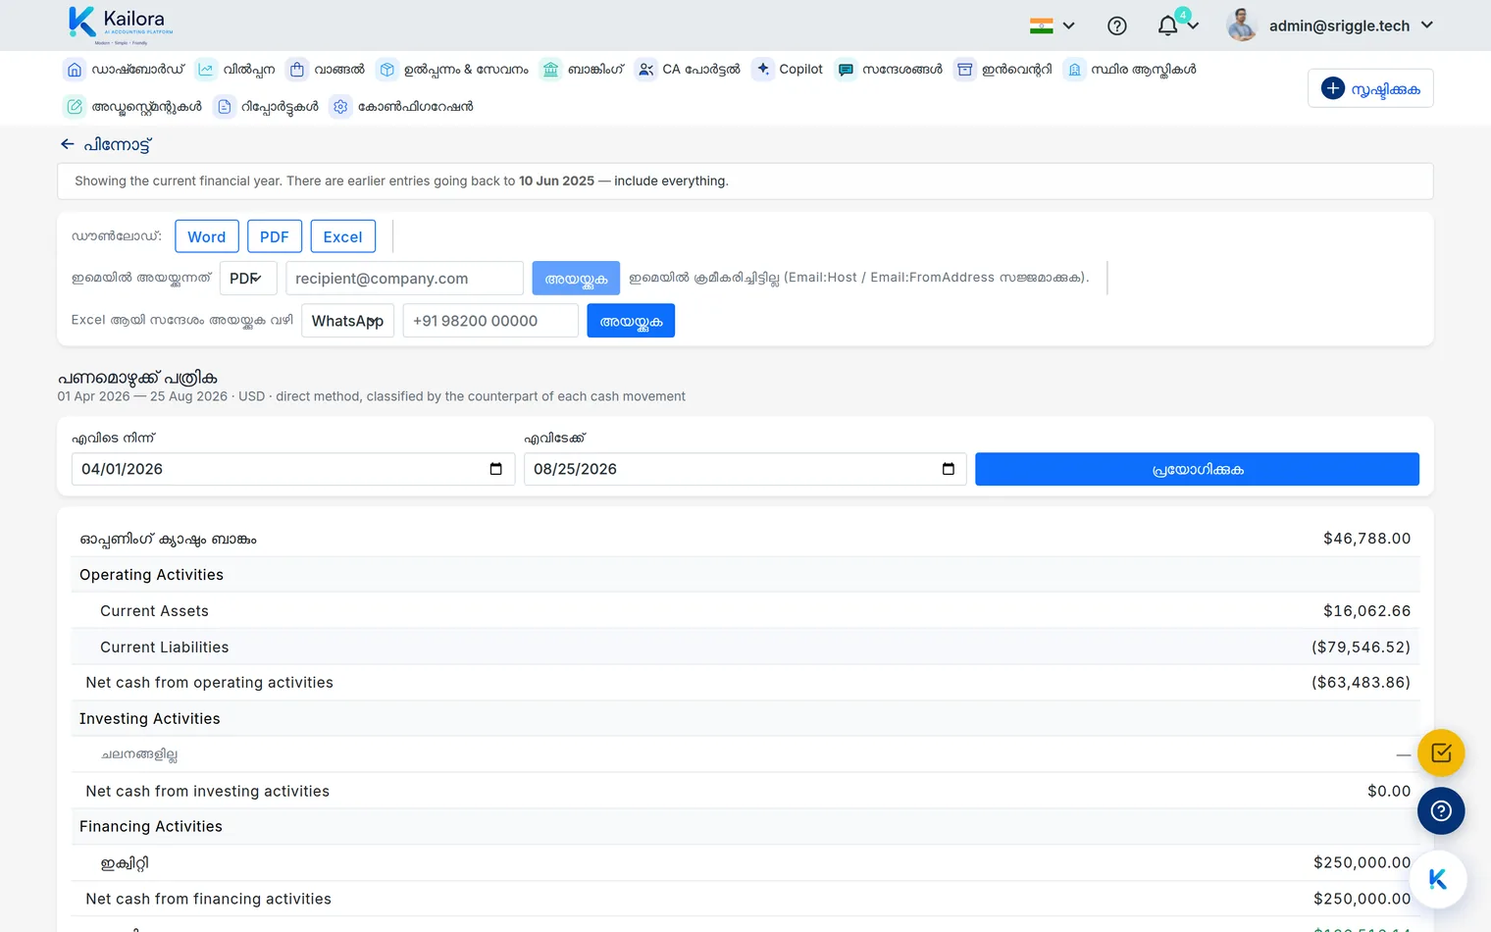Click the email അയയ്ക്കുക send button
Screen dimensions: 1491x932
pyautogui.click(x=576, y=279)
